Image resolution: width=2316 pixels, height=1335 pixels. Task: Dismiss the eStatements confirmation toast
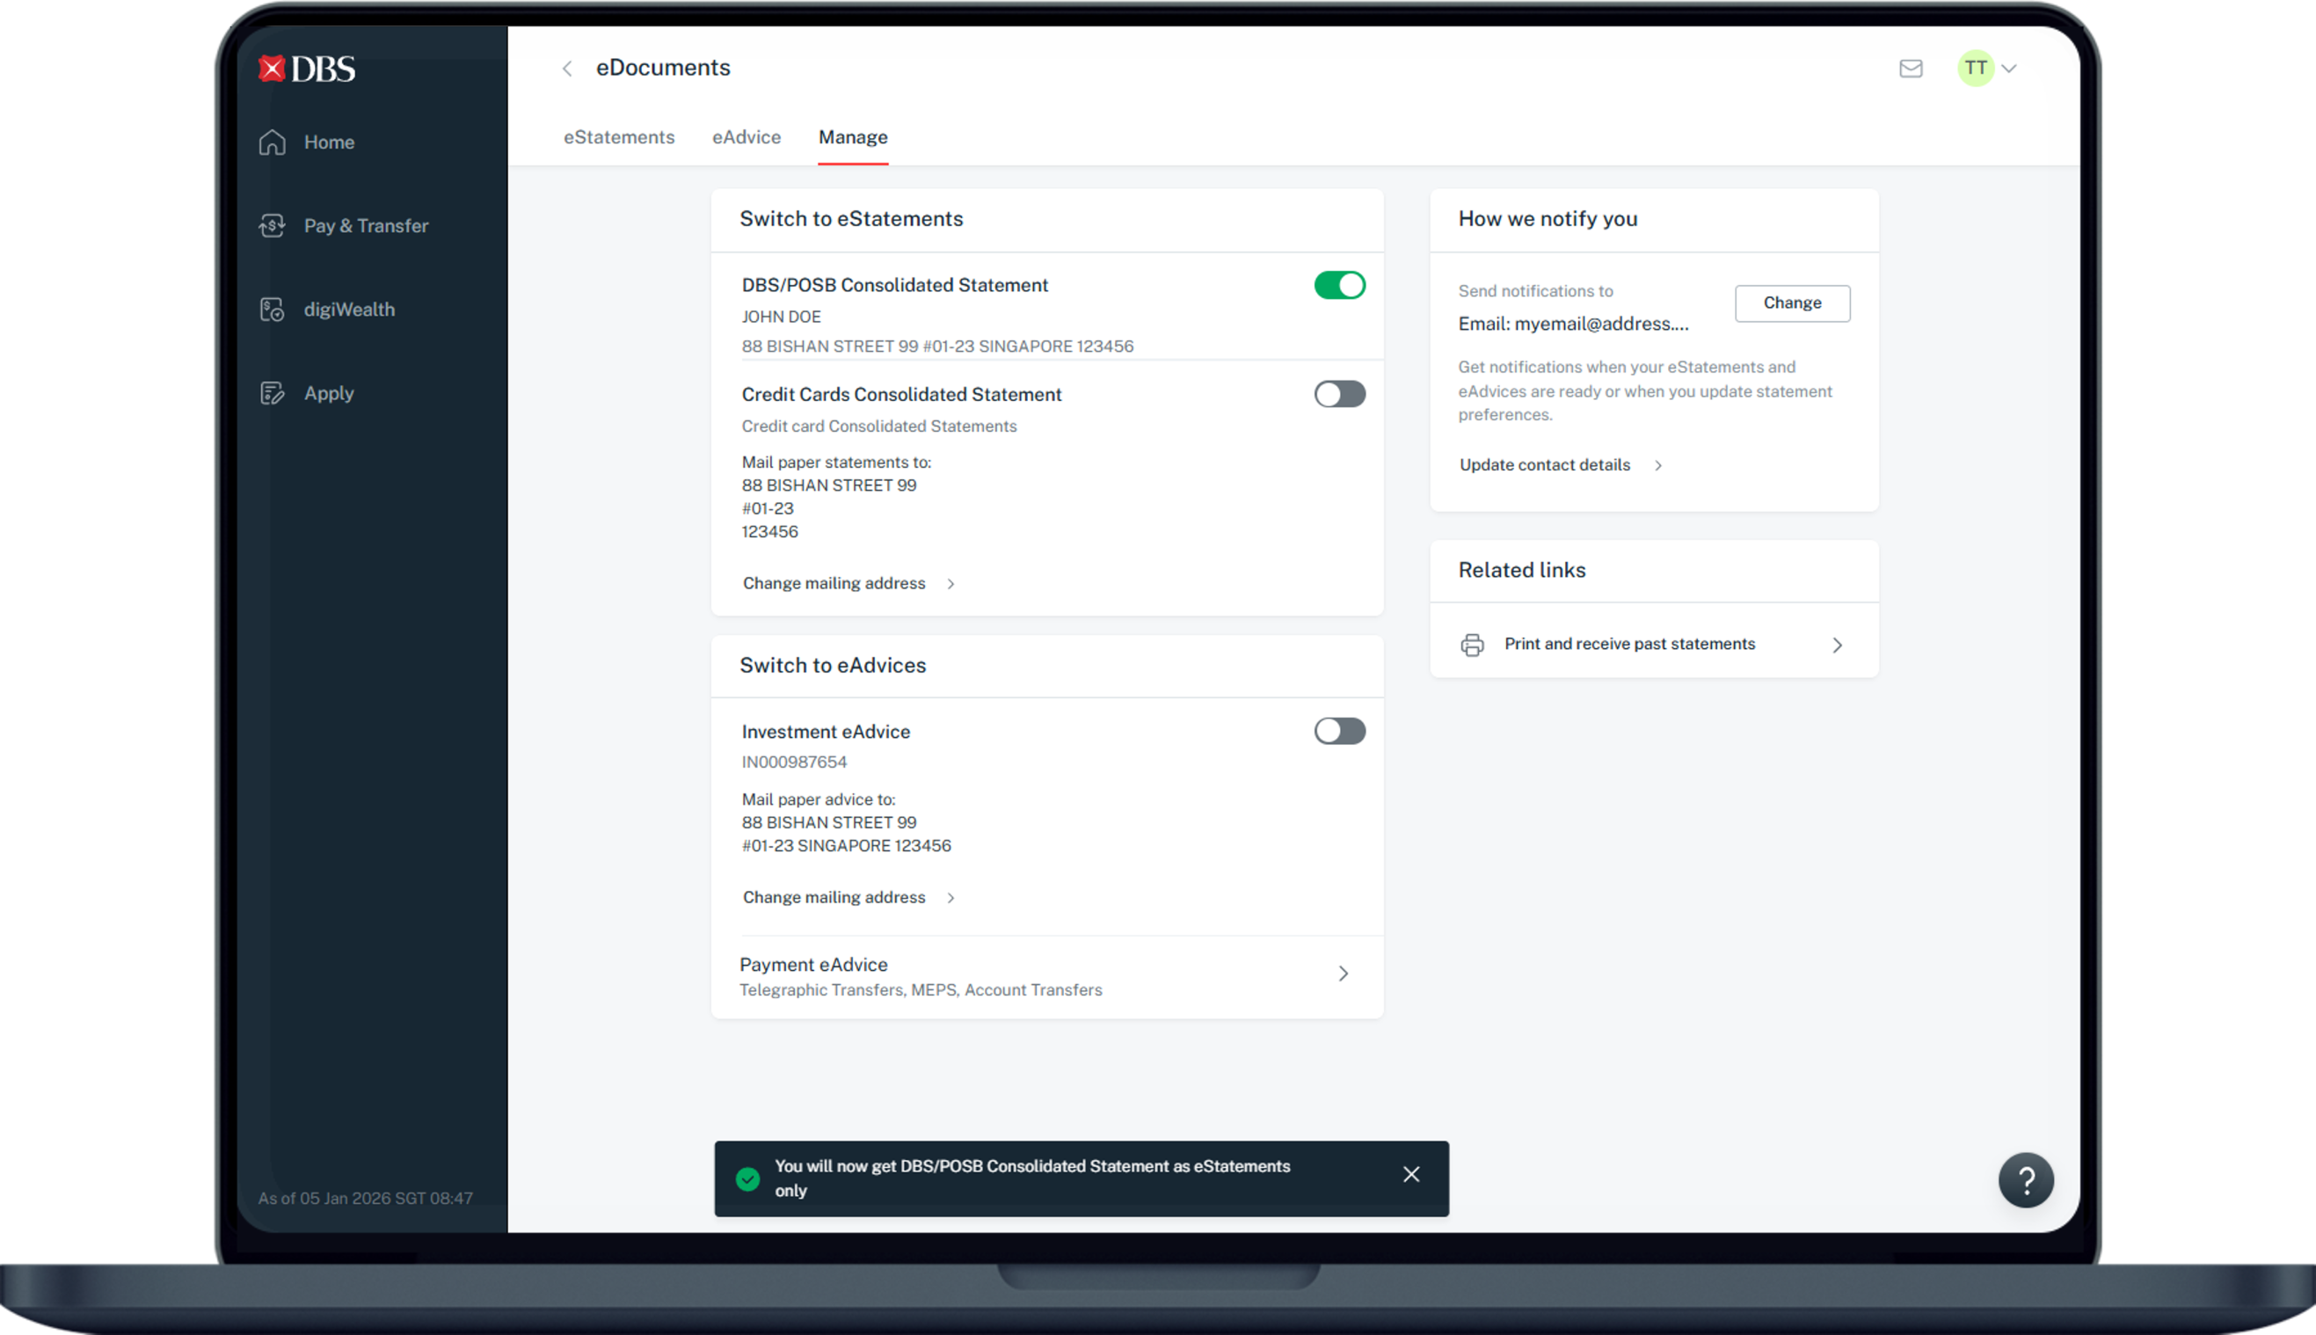(1410, 1175)
